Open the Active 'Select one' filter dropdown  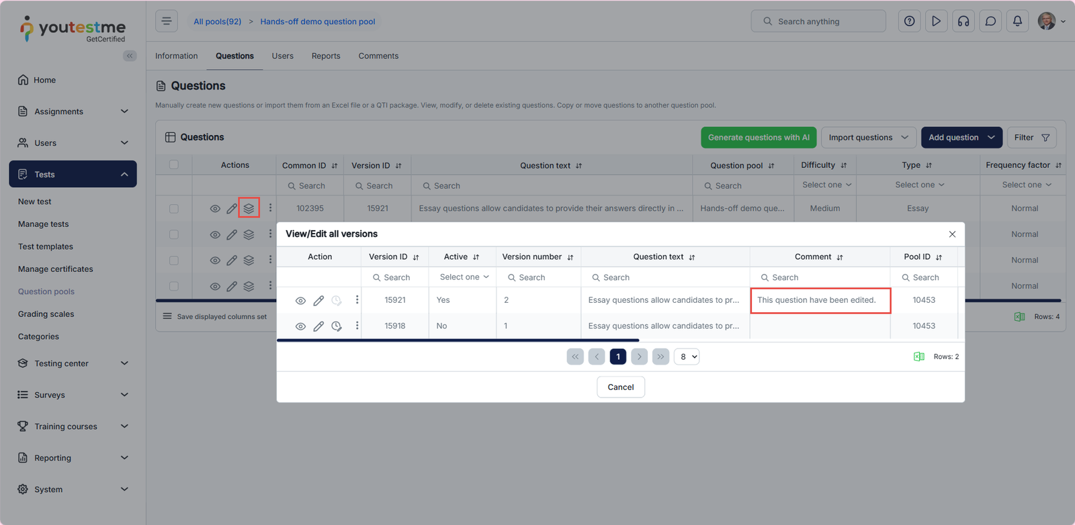pos(464,277)
